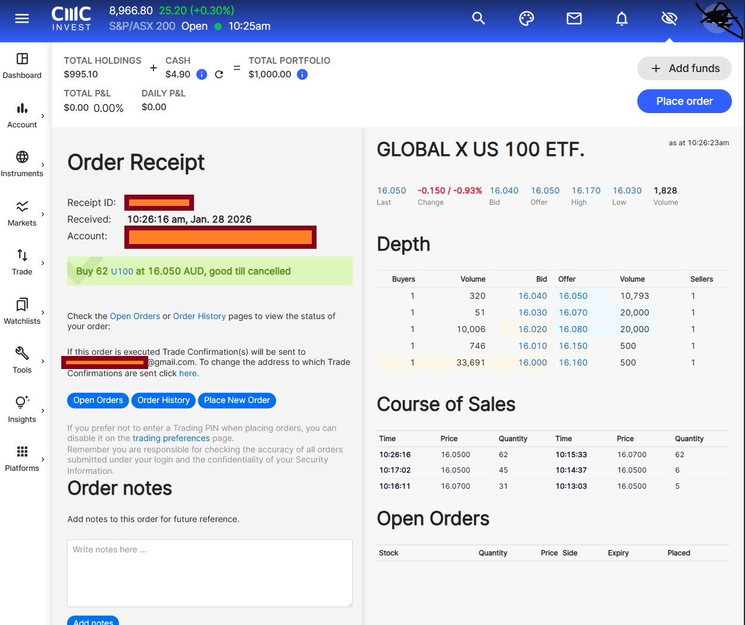745x625 pixels.
Task: Expand the Trade submenu chevron
Action: click(x=43, y=263)
